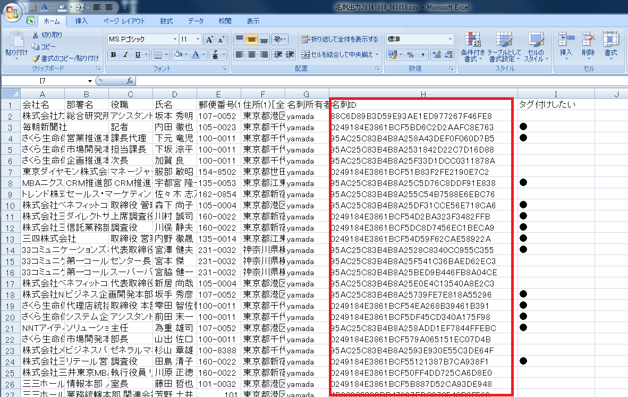Switch to ページ レイアウト tab
Viewport: 628px width, 397px height.
click(x=124, y=21)
